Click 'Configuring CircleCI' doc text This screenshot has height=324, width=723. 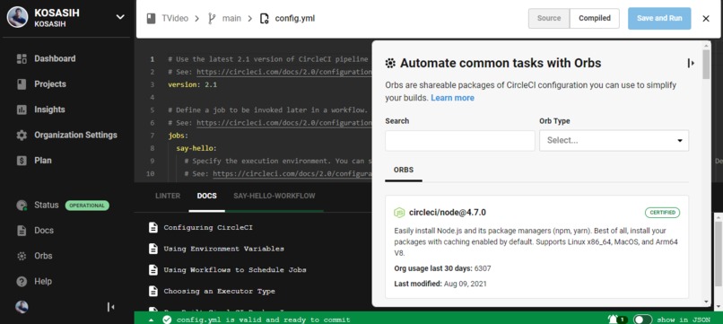point(208,228)
